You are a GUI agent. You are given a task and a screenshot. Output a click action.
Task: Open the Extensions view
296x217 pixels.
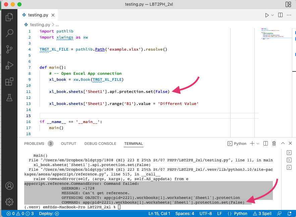9,82
